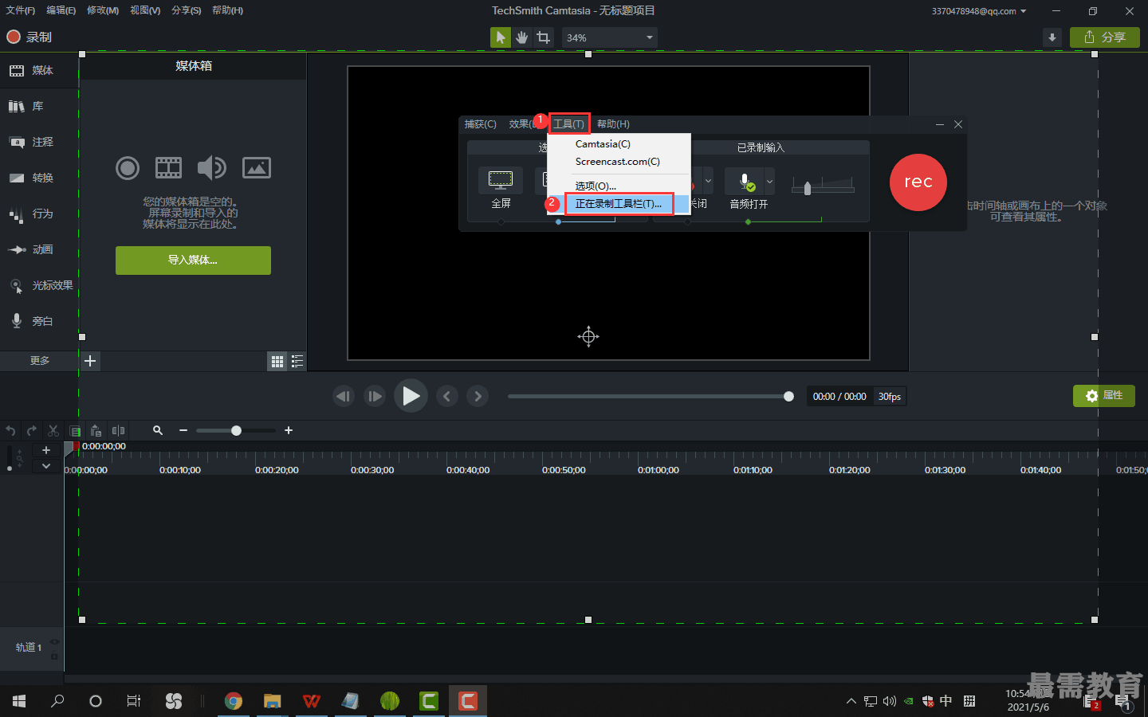Click the 30fps frame rate display
The height and width of the screenshot is (717, 1148).
pyautogui.click(x=890, y=396)
